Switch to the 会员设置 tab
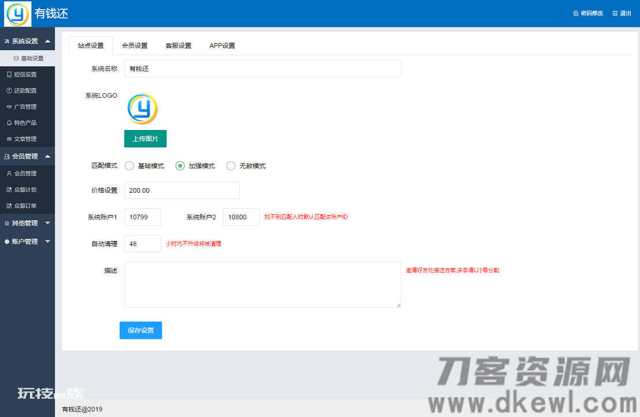The image size is (640, 417). tap(135, 45)
